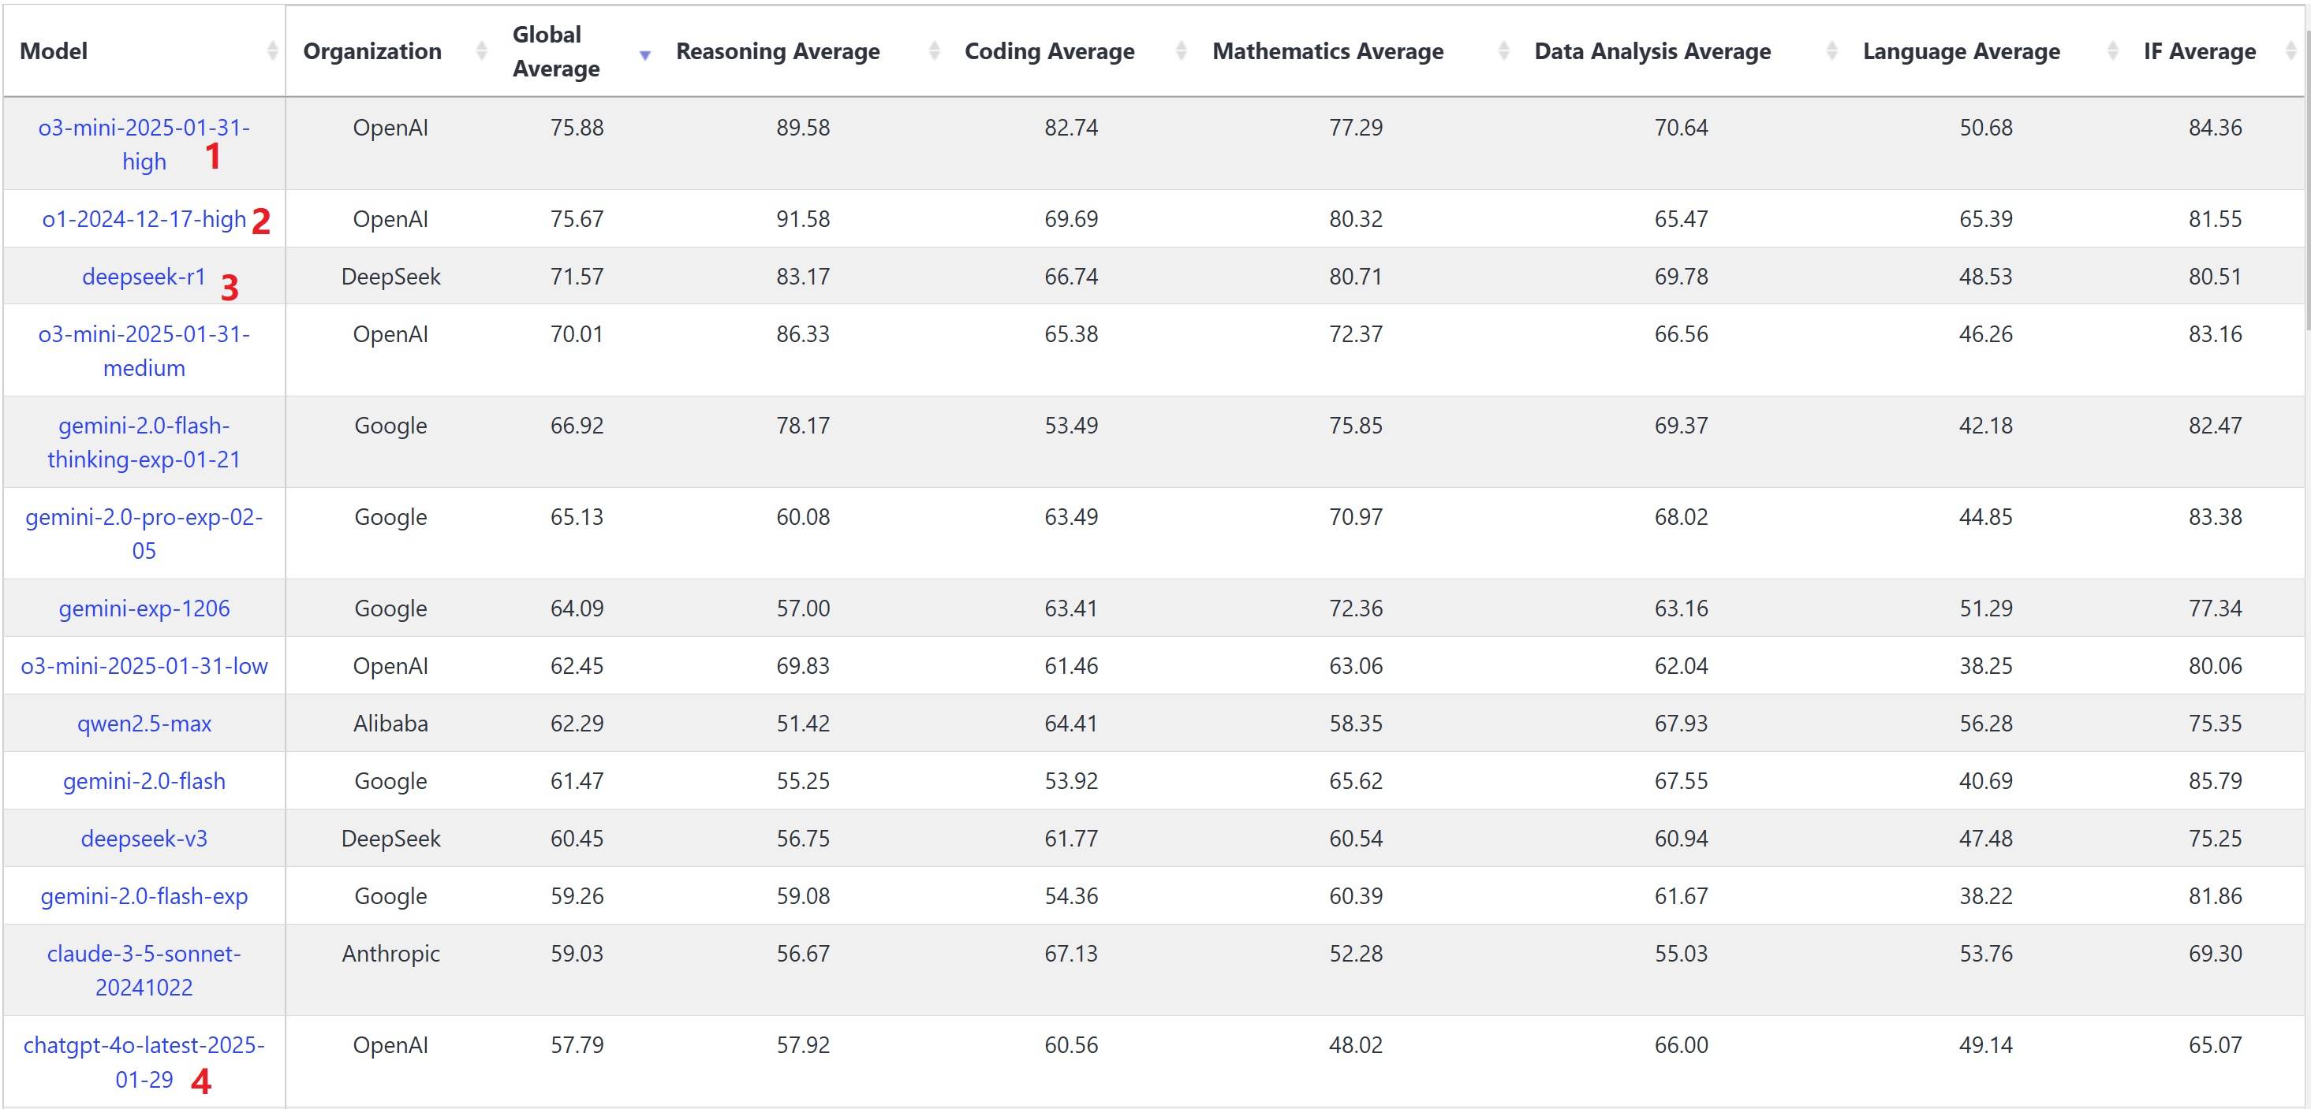This screenshot has width=2311, height=1109.
Task: Open the o1-2024-12-17-high link
Action: pyautogui.click(x=144, y=219)
